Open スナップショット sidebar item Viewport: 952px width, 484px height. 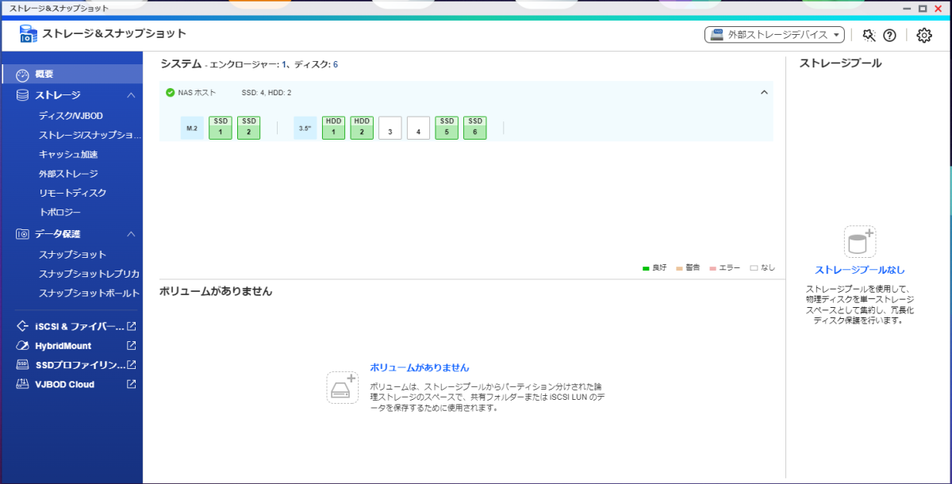(x=72, y=255)
